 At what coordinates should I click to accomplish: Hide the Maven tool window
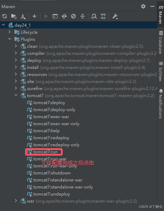pyautogui.click(x=152, y=6)
